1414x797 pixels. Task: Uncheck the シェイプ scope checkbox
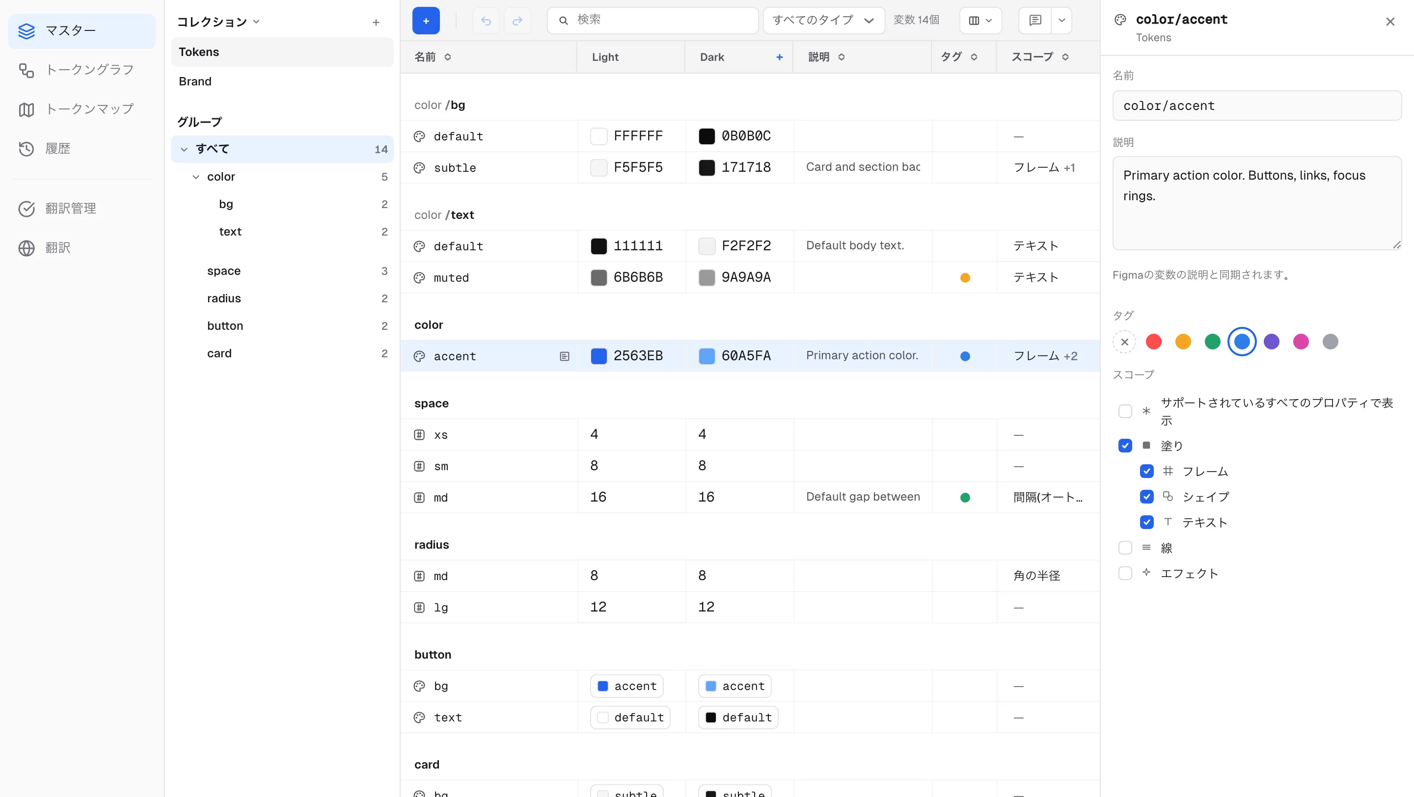tap(1147, 497)
